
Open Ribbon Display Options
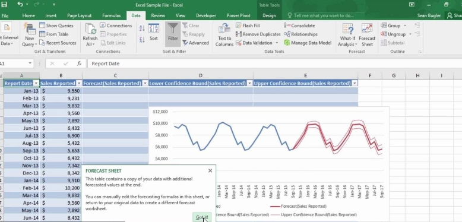[x=412, y=4]
